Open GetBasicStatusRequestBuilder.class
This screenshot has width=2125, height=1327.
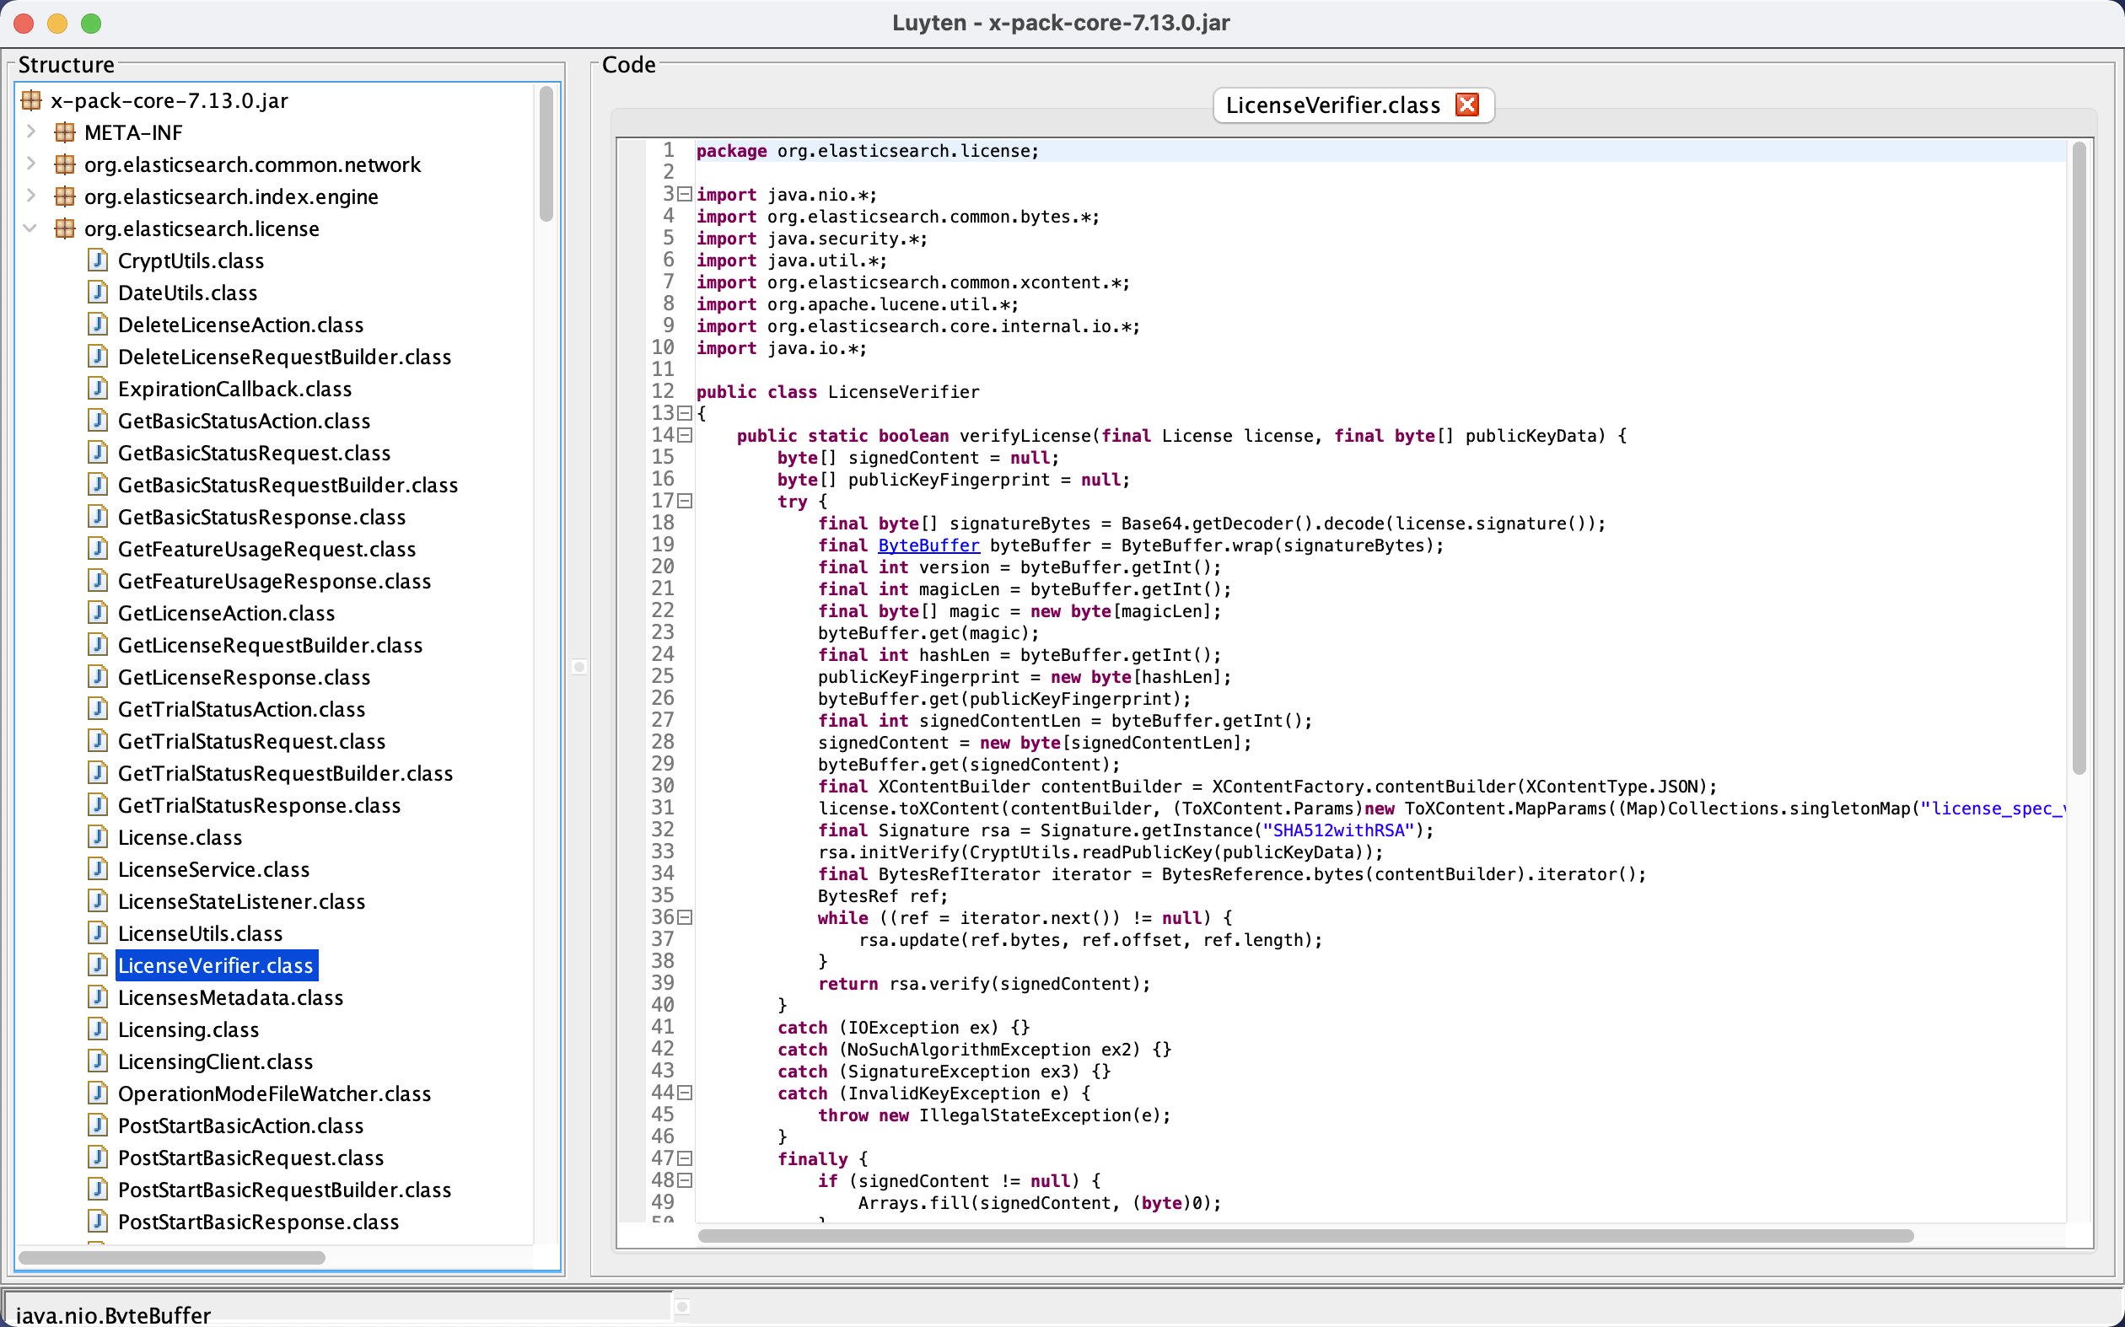(288, 485)
